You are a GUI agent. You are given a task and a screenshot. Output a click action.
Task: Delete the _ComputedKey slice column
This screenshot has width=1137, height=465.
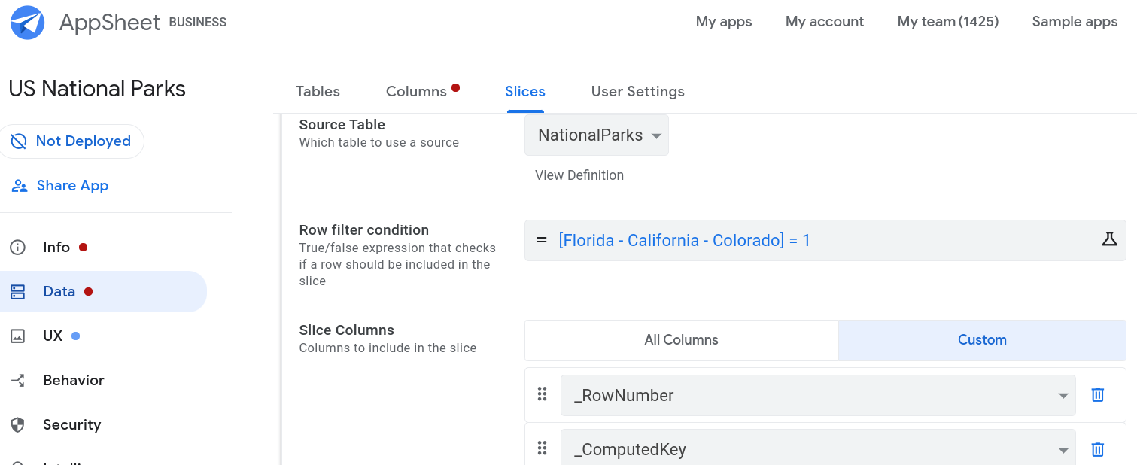[x=1097, y=448]
